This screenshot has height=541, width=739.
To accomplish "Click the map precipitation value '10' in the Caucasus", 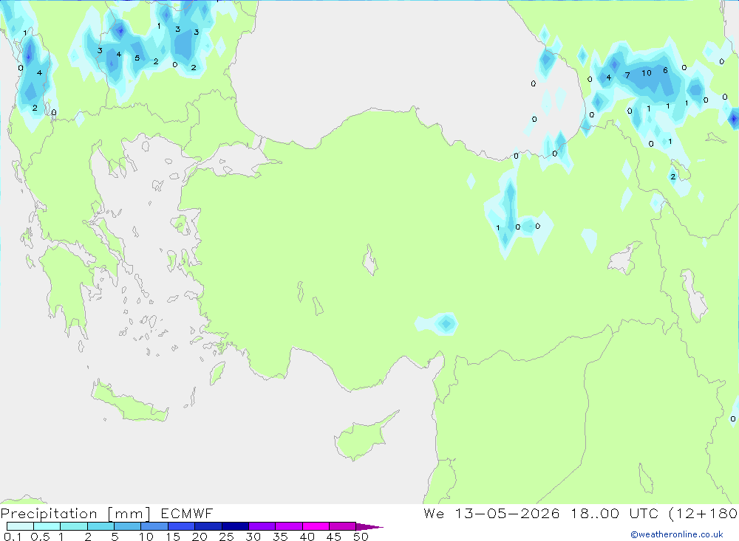I will (647, 73).
